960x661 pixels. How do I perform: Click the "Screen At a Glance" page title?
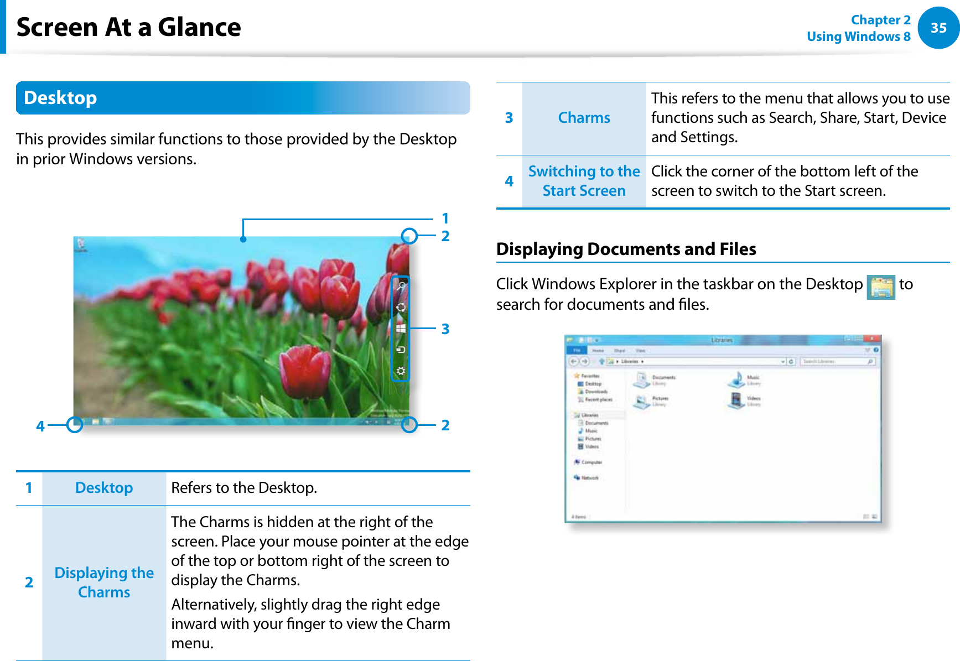pos(128,27)
